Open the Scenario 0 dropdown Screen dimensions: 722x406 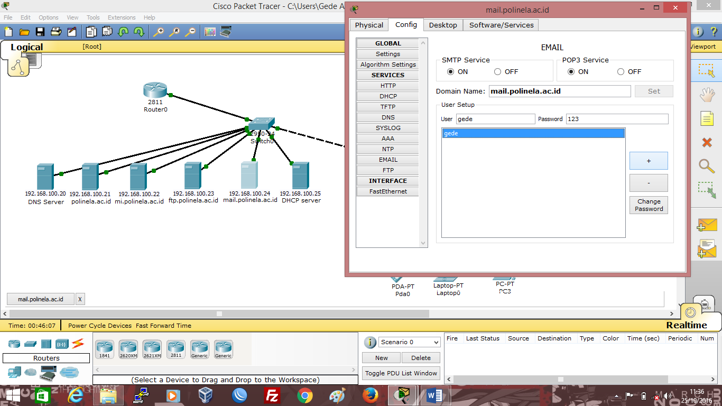click(410, 342)
